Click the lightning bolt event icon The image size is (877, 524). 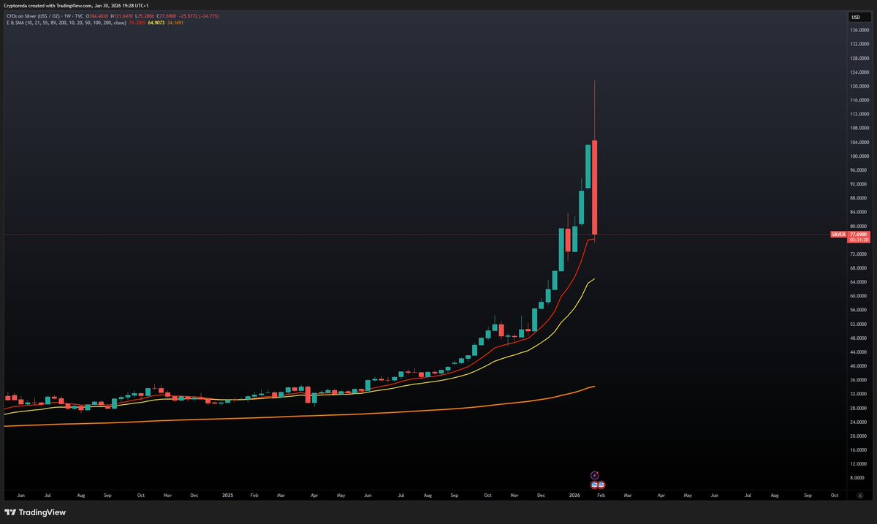[x=595, y=475]
